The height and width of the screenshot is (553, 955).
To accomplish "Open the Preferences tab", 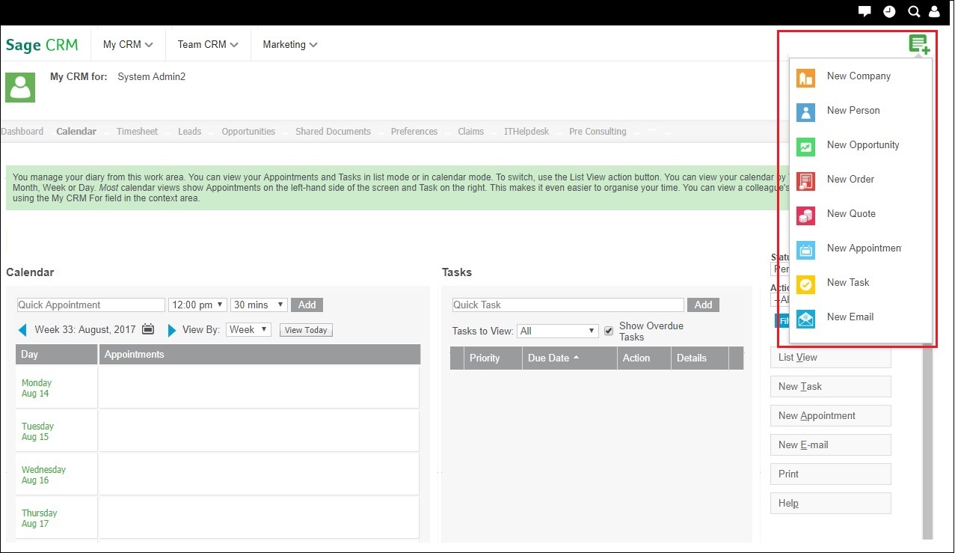I will [x=414, y=132].
